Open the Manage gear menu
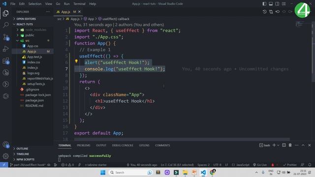This screenshot has width=315, height=177. [x=5, y=156]
